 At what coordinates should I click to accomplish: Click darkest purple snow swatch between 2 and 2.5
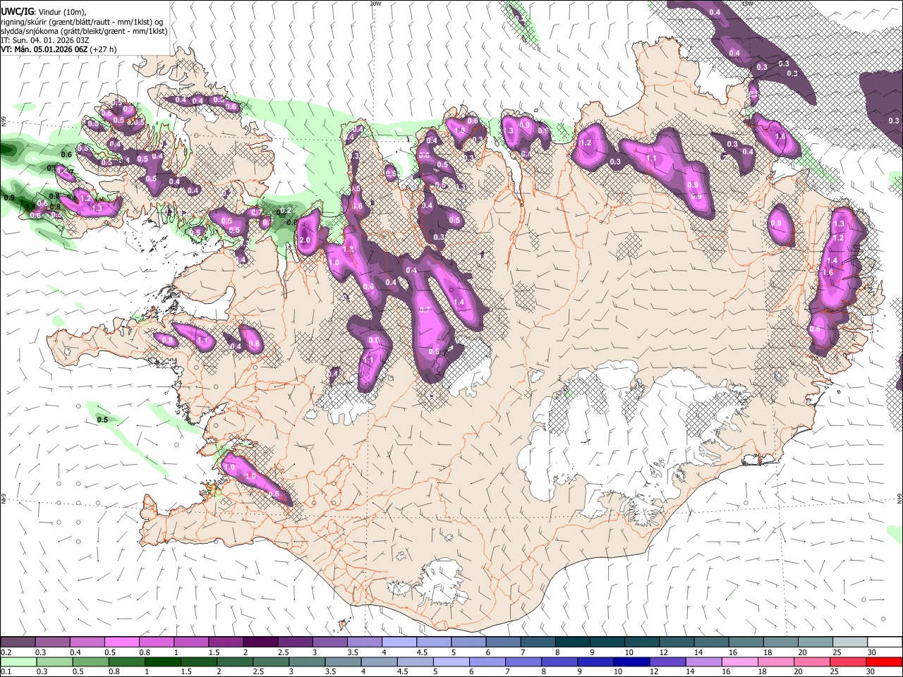(260, 642)
